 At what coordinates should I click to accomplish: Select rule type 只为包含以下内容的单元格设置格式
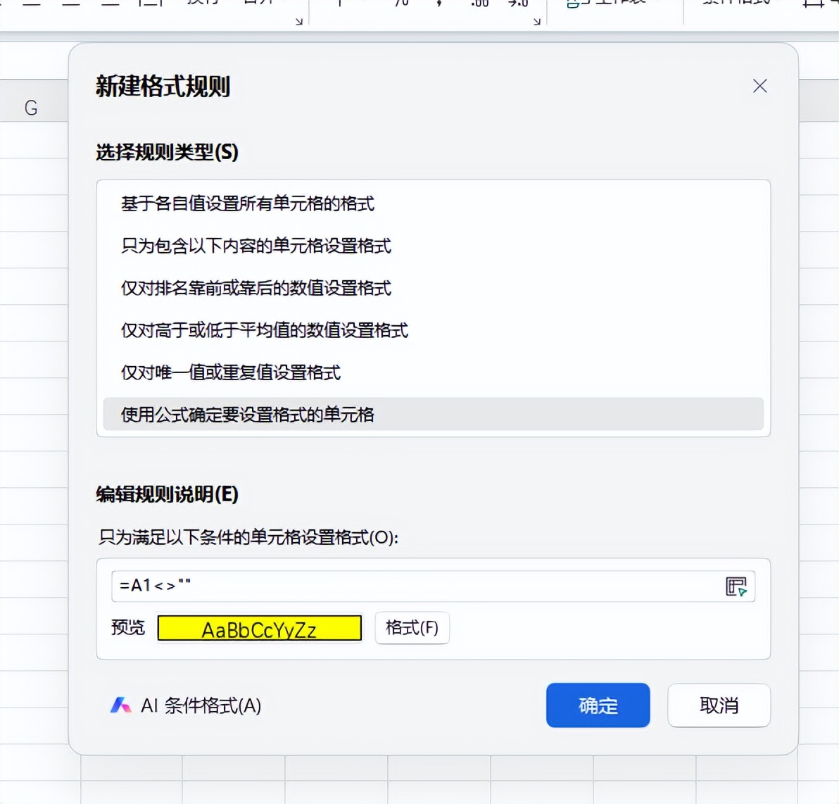433,246
